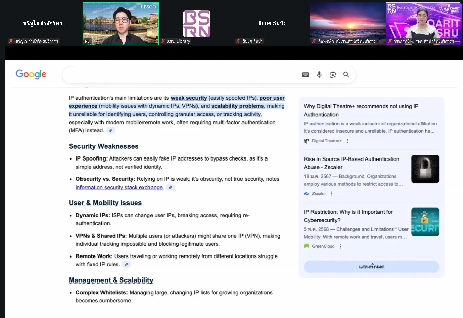
Task: Click the User & Mobility Issues heading
Action: [105, 203]
